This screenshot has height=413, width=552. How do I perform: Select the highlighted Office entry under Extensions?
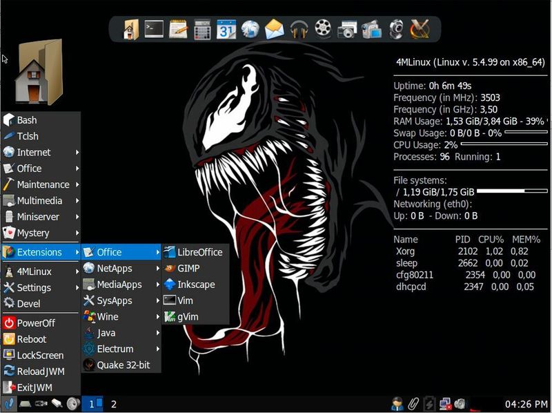[x=121, y=252]
